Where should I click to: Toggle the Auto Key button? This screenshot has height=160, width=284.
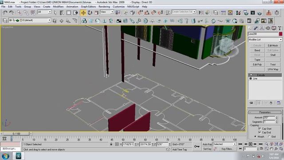[x=207, y=144]
